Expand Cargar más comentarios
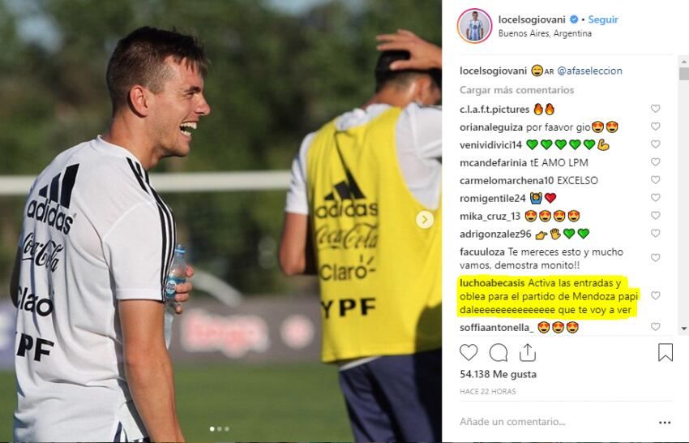This screenshot has width=689, height=443. pos(517,90)
